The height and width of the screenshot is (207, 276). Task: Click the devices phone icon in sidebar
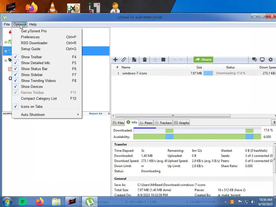10,78
